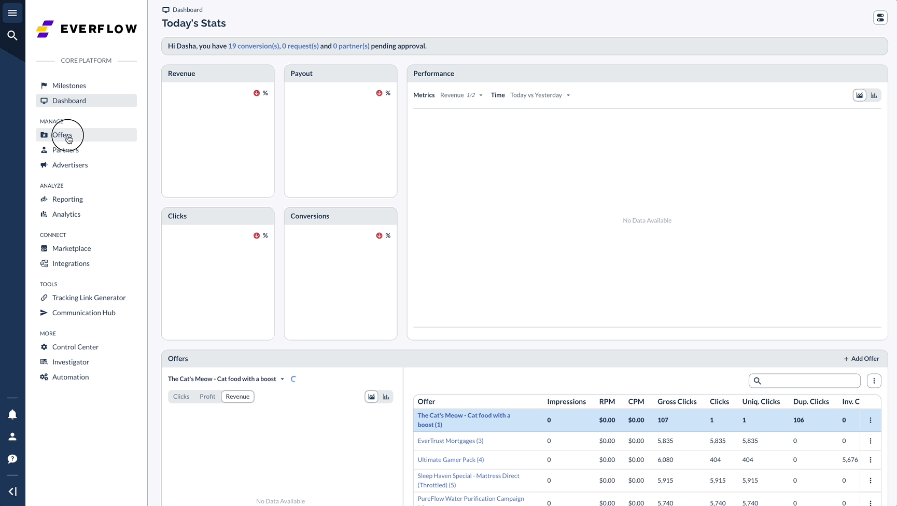Open the user profile icon
897x506 pixels.
[x=12, y=437]
